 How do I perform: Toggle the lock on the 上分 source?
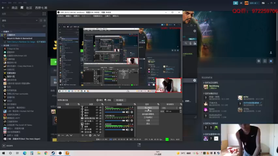point(100,107)
